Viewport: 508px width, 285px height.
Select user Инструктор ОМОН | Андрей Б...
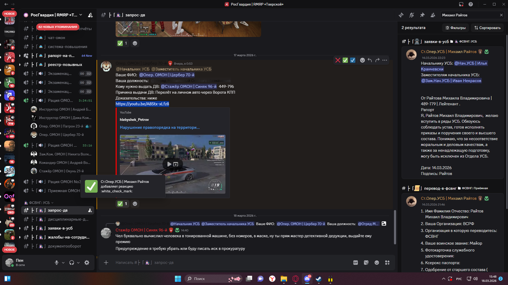tap(62, 109)
